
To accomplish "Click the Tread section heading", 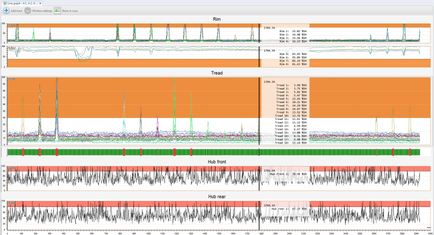I will coord(216,73).
